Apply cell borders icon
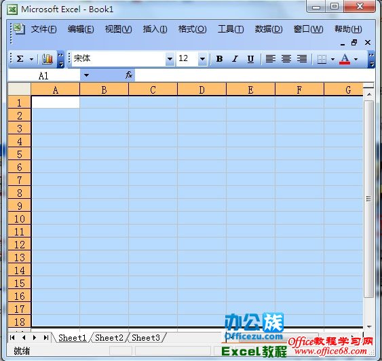The width and height of the screenshot is (382, 361). click(322, 59)
